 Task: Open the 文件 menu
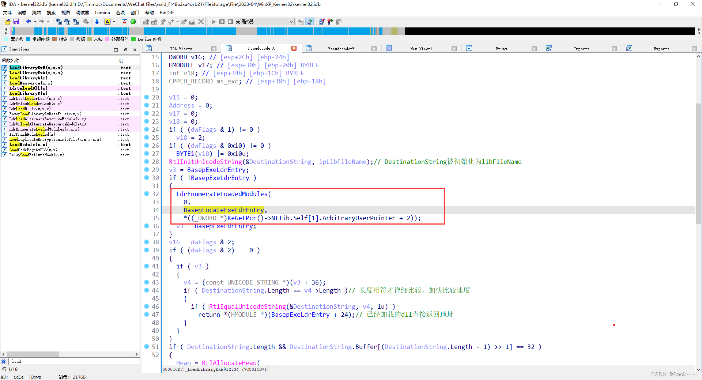pos(7,12)
